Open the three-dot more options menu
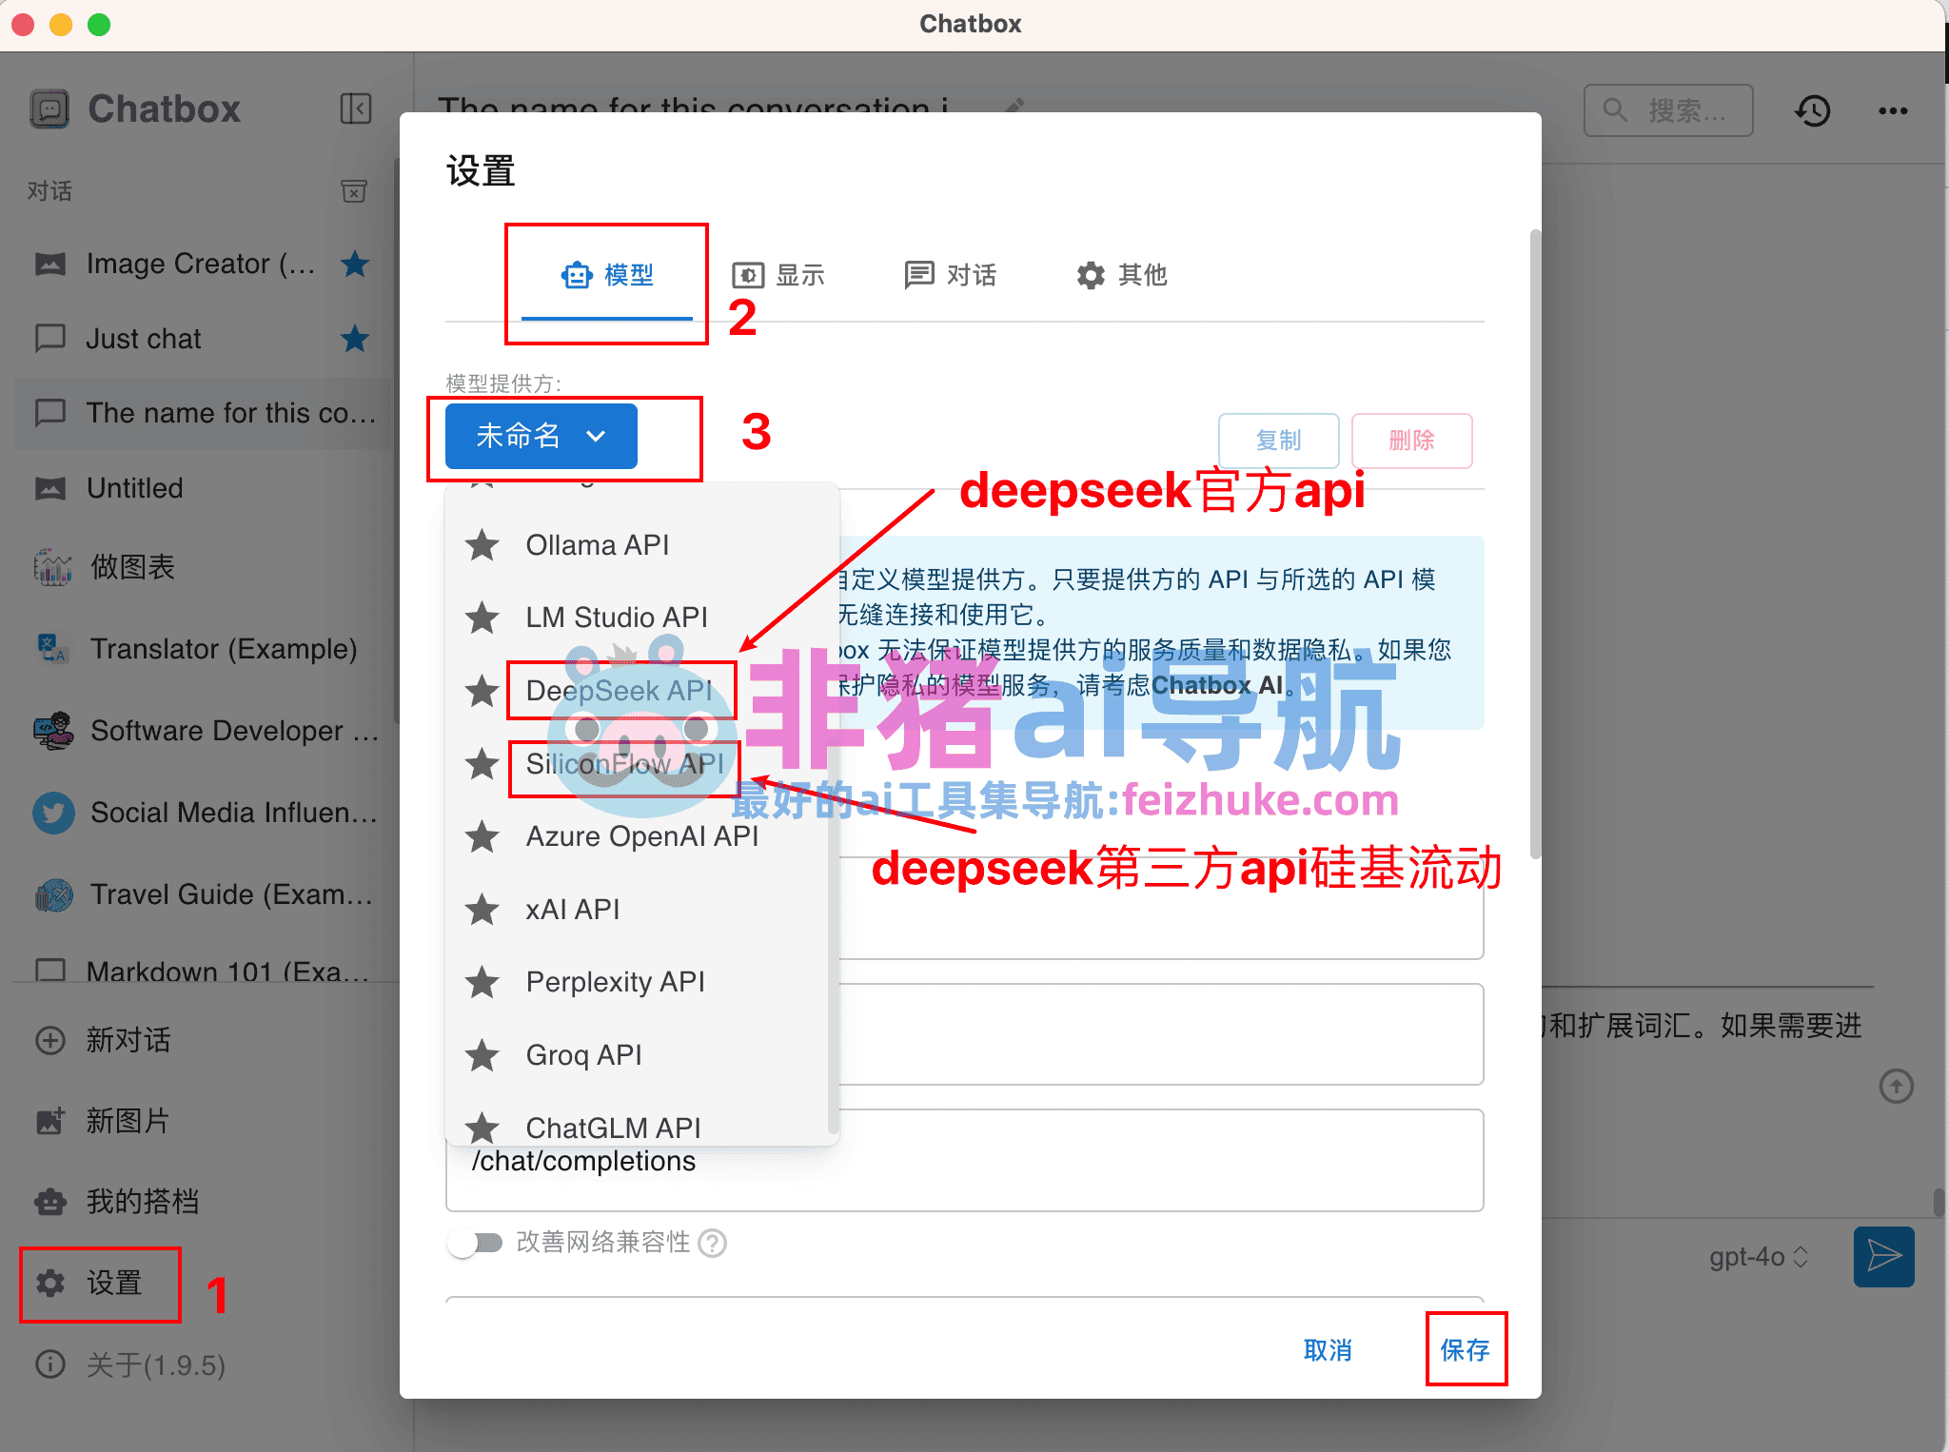This screenshot has width=1949, height=1452. click(1893, 110)
